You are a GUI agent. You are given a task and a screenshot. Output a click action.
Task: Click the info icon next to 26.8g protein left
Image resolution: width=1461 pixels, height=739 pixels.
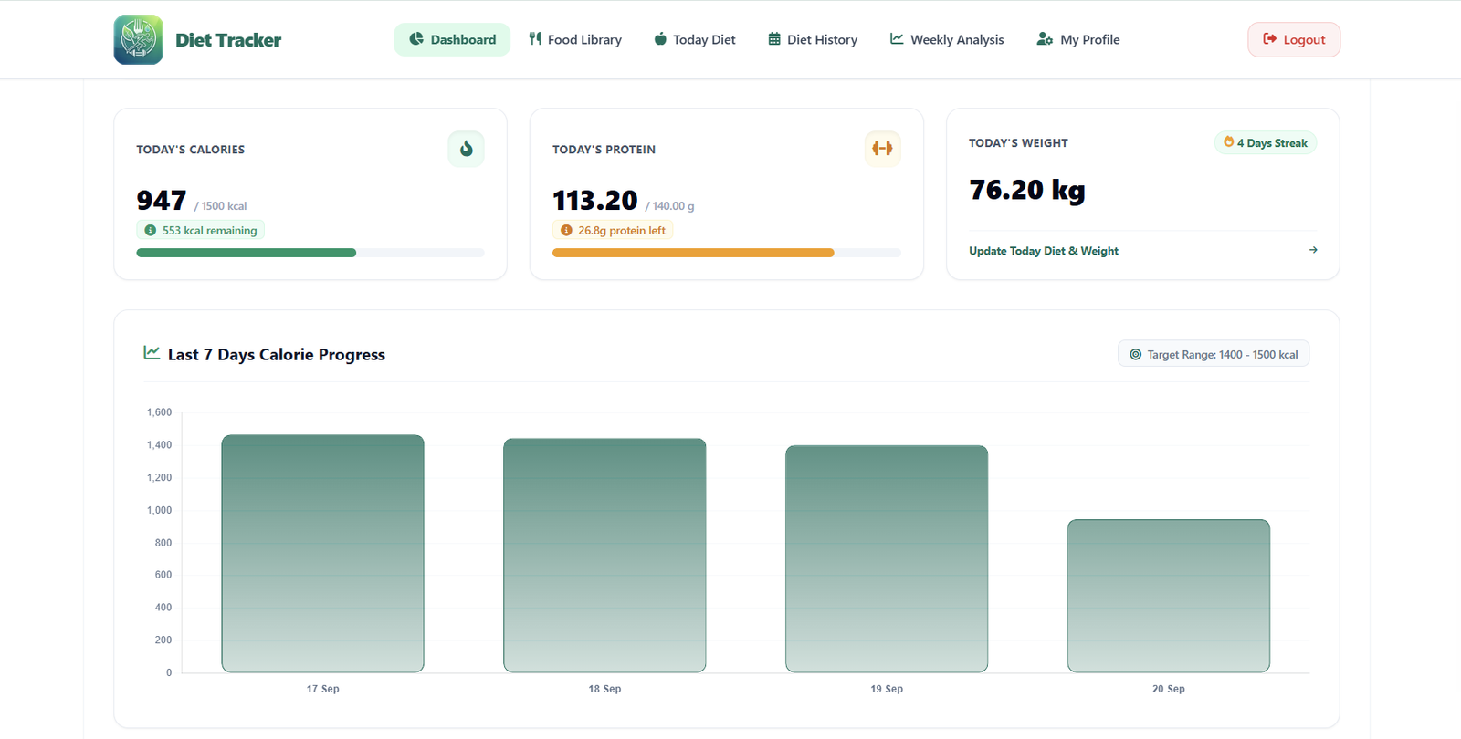click(x=566, y=230)
